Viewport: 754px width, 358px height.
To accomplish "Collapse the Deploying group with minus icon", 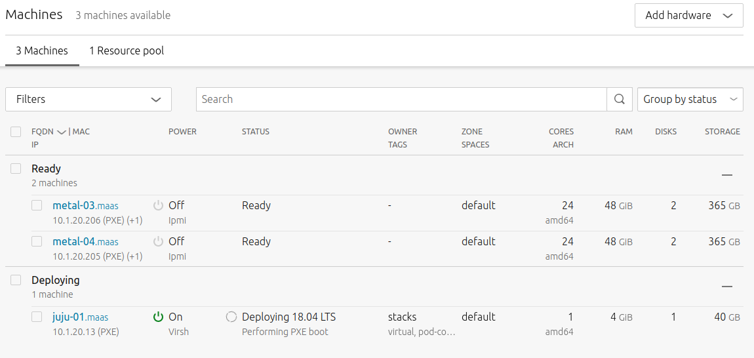I will click(726, 287).
